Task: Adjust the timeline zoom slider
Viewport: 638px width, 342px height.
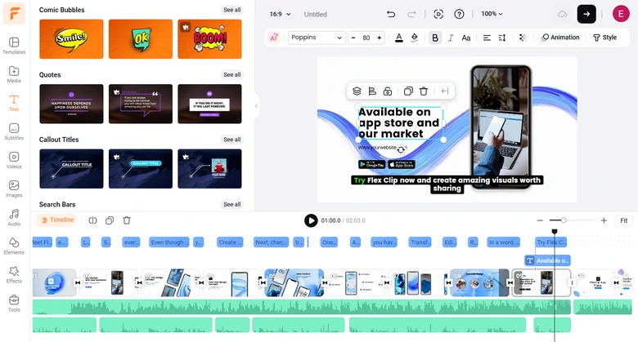Action: 564,220
